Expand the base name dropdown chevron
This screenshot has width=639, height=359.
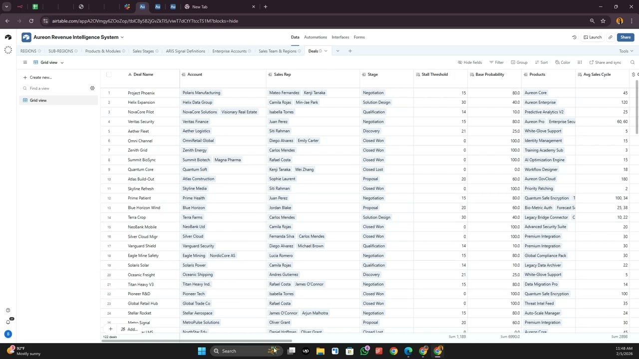(x=122, y=37)
